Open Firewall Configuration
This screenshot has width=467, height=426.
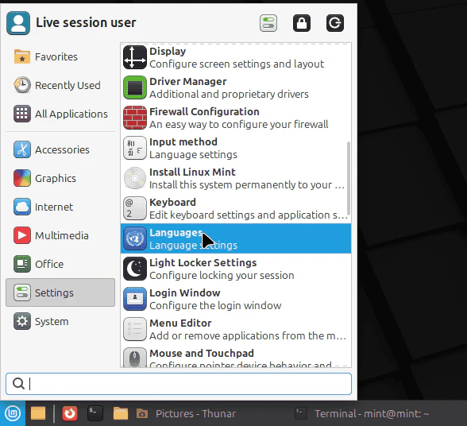pyautogui.click(x=236, y=118)
